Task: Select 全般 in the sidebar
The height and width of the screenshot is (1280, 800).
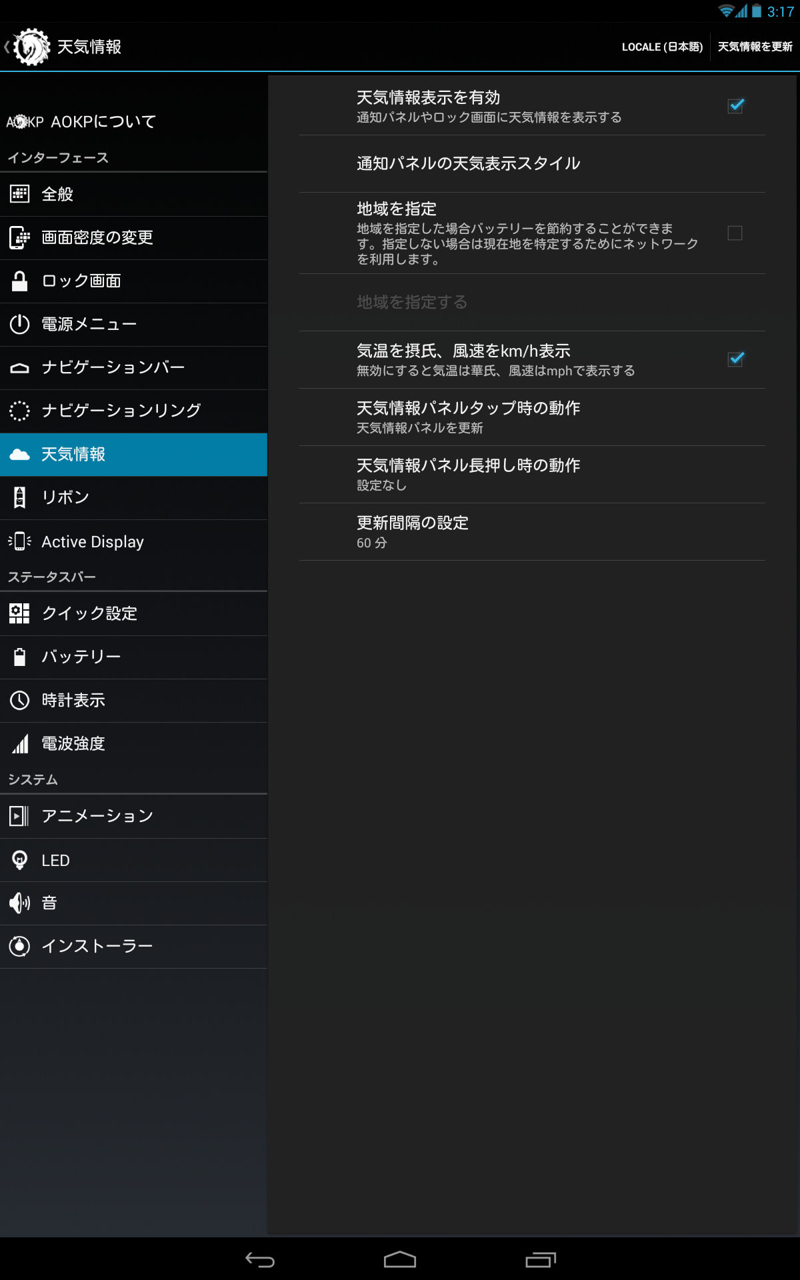Action: pyautogui.click(x=133, y=194)
